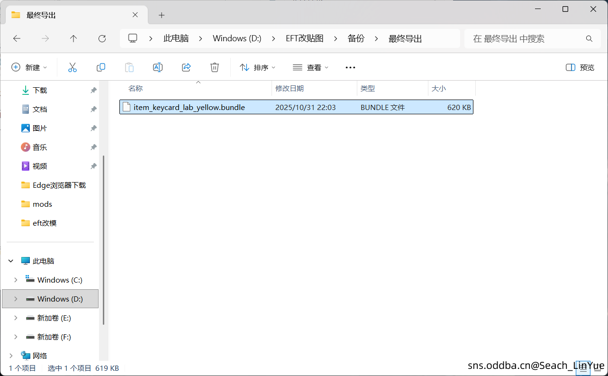Toggle the 预览 preview pane
The width and height of the screenshot is (608, 376).
pyautogui.click(x=579, y=67)
